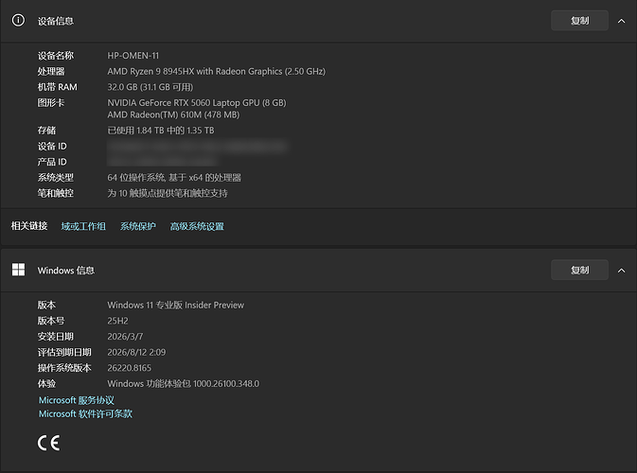The height and width of the screenshot is (473, 637).
Task: Click the 安装日期 label
Action: [56, 337]
